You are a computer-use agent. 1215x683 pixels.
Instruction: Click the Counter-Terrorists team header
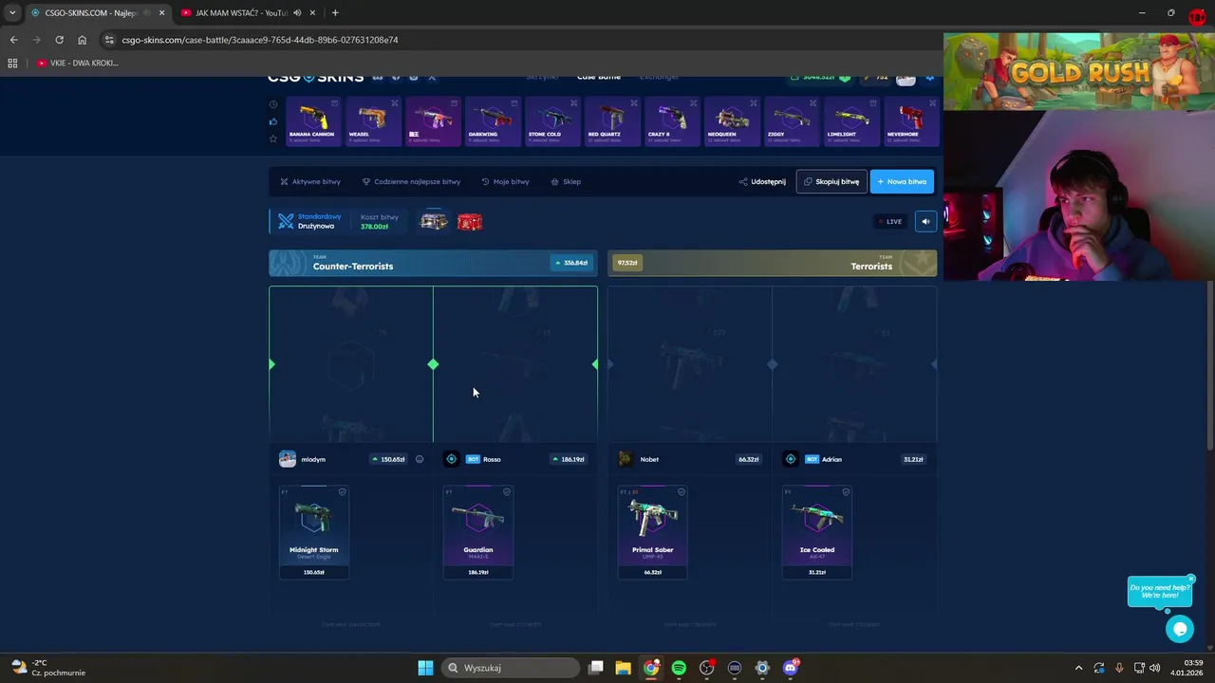click(433, 263)
